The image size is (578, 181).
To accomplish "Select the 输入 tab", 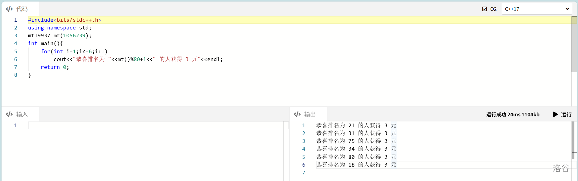I will click(22, 114).
